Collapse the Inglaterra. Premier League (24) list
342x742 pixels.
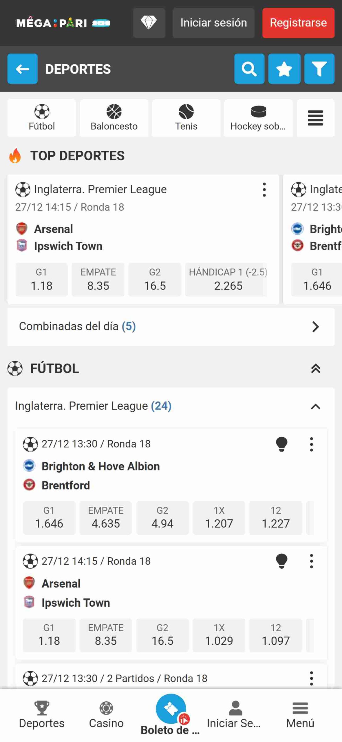(315, 406)
